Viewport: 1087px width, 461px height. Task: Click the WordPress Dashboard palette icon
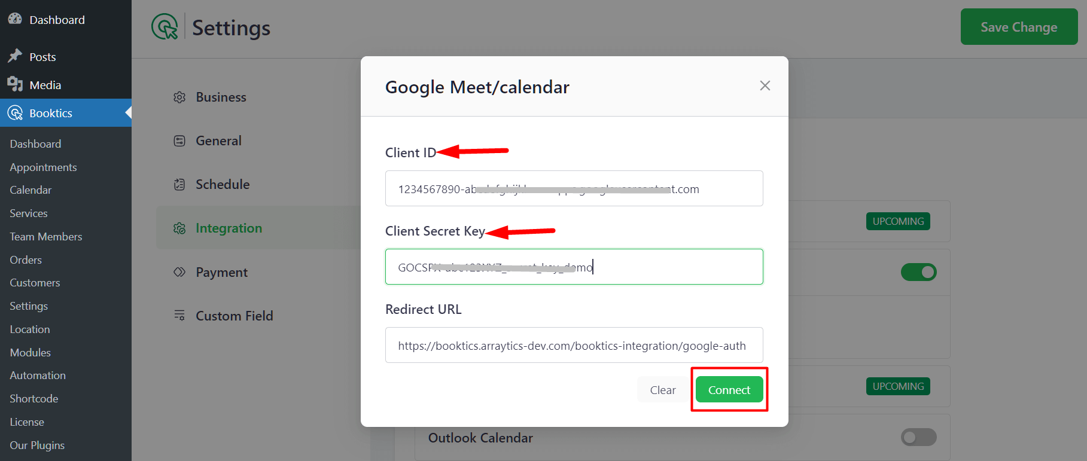tap(15, 19)
